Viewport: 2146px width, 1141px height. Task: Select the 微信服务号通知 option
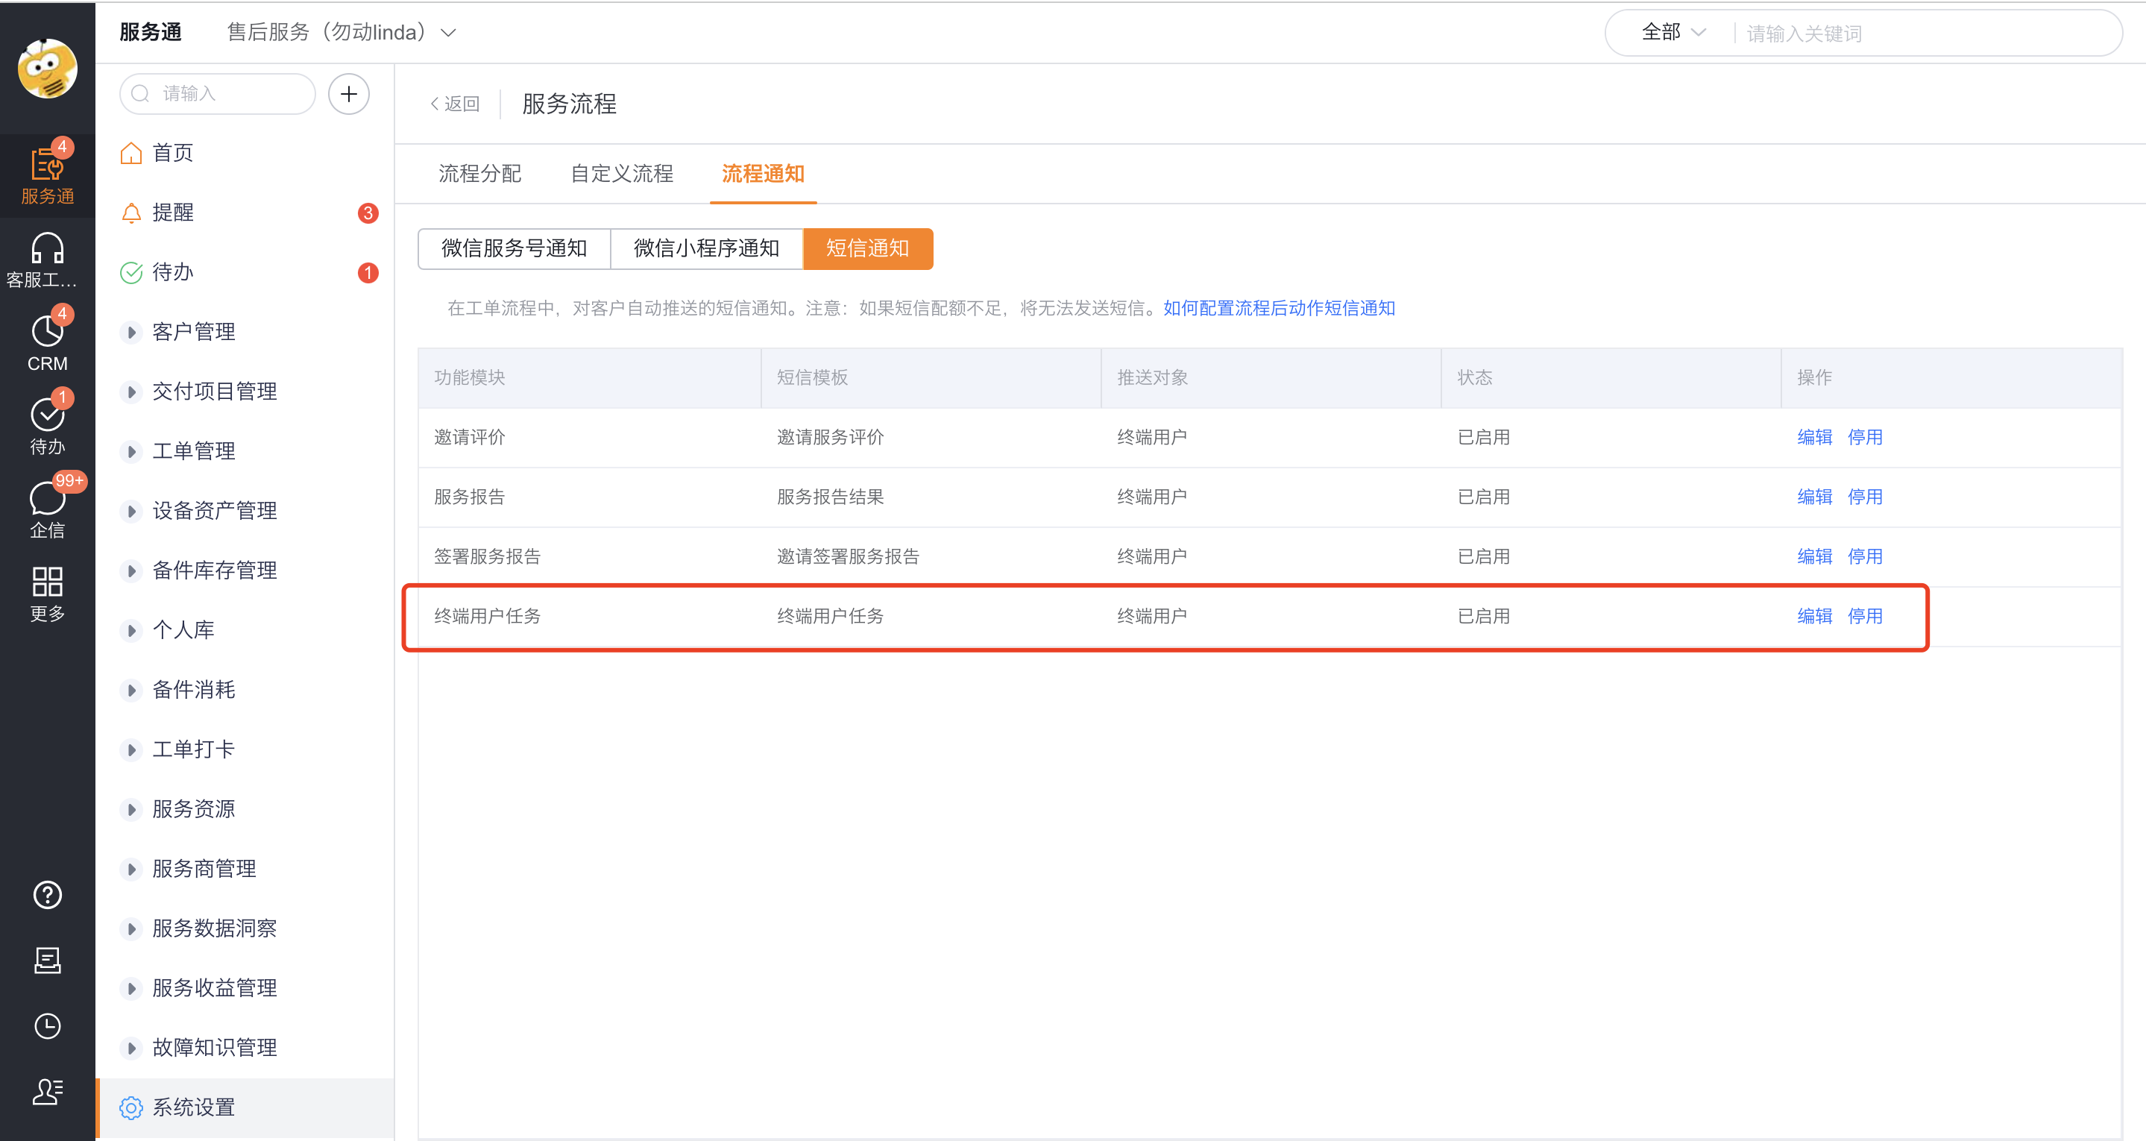(x=514, y=248)
